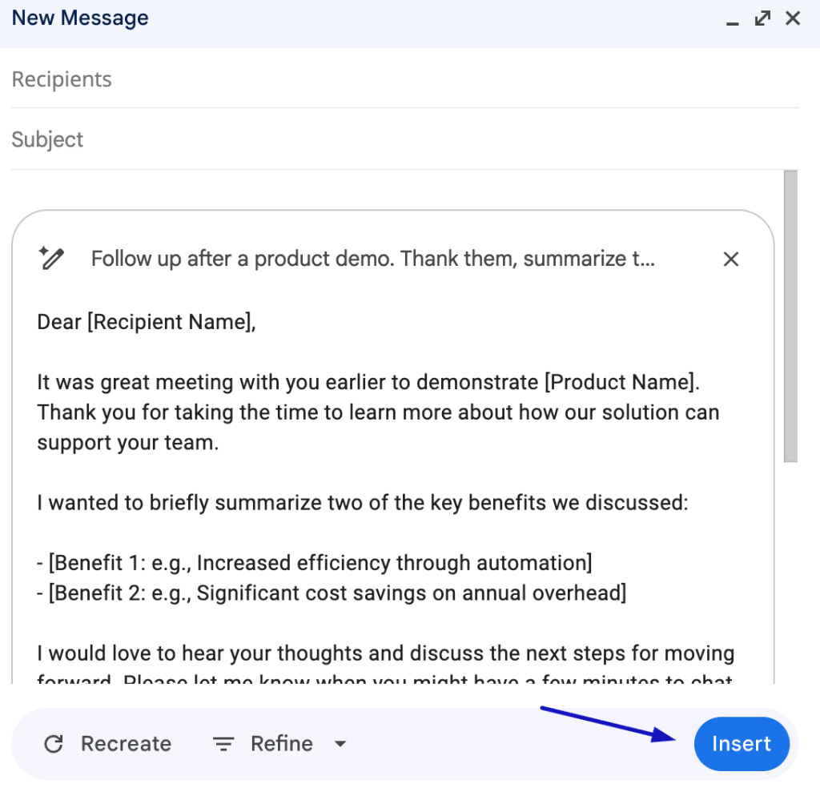Click the Recipients field
Viewport: 820px width, 796px height.
(160, 78)
